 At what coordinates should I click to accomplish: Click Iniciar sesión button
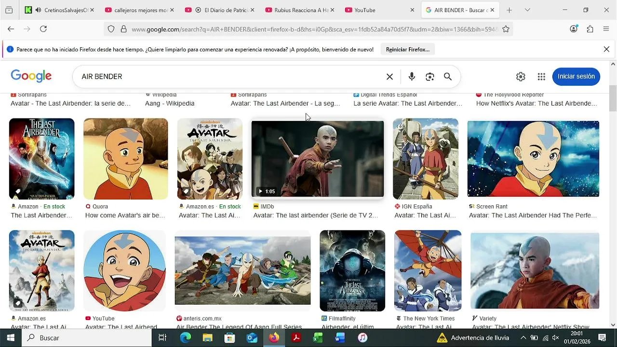click(576, 77)
